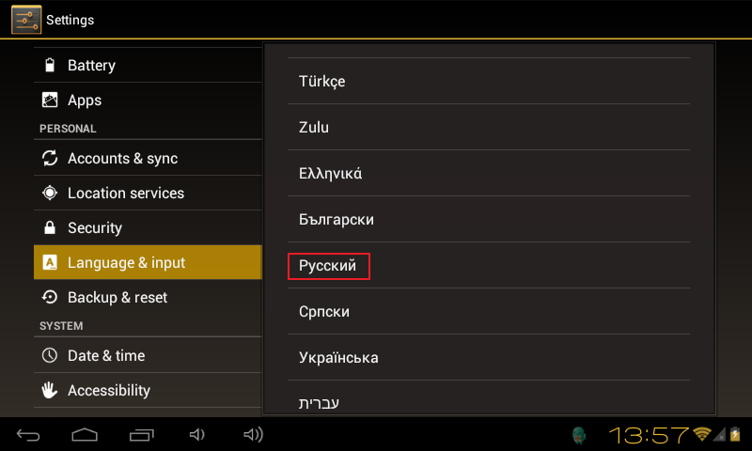Click the Battery icon in sidebar

pos(50,65)
